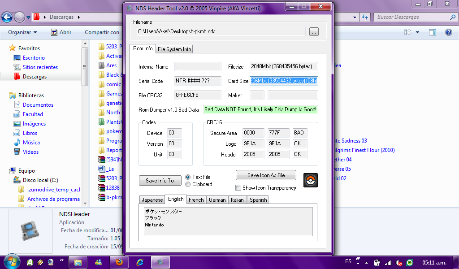Switch to the File System Info tab
Image resolution: width=459 pixels, height=269 pixels.
point(174,49)
